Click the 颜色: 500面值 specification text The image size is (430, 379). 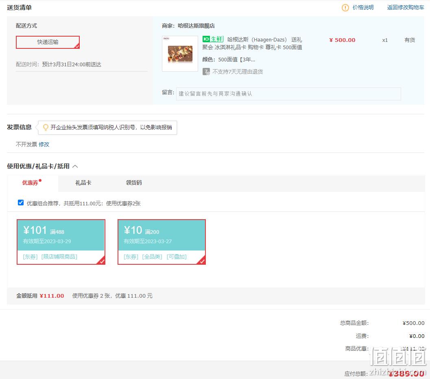pyautogui.click(x=229, y=59)
